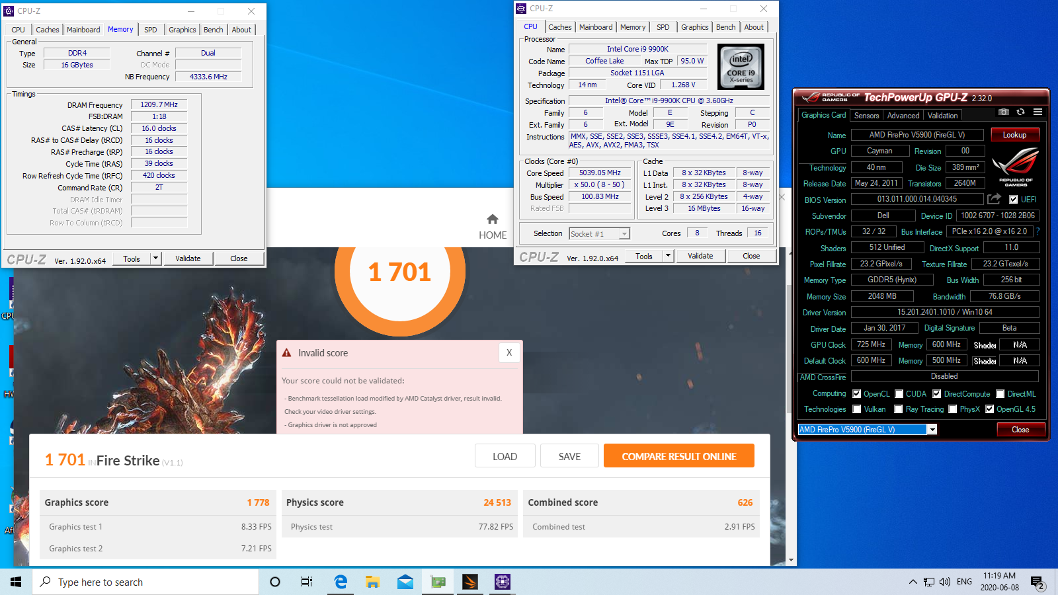This screenshot has width=1058, height=595.
Task: Open the Socket #1 selection dropdown in CPU-Z
Action: (624, 234)
